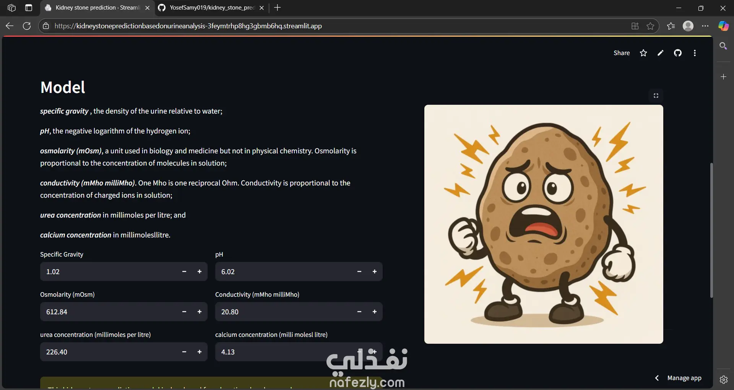Screen dimensions: 734x390
Task: Open the Streamlit three-dot menu
Action: (695, 53)
